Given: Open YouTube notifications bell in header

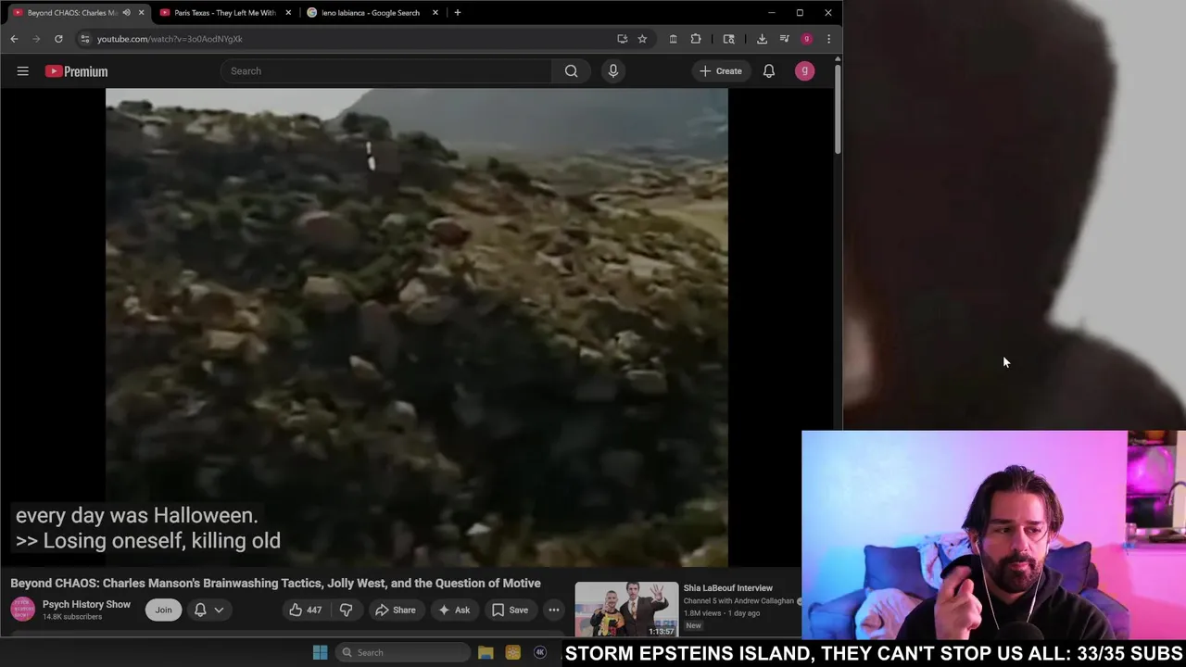Looking at the screenshot, I should [769, 71].
